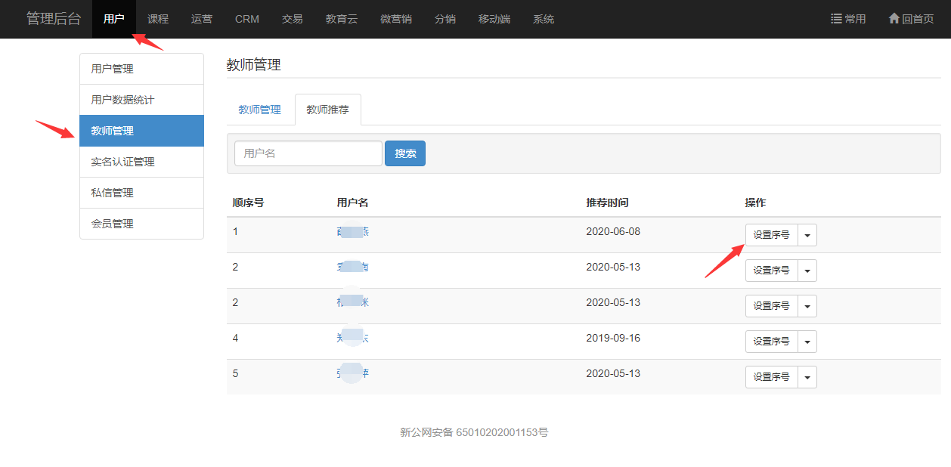Click the username link in the first row
This screenshot has width=951, height=467.
(x=352, y=232)
